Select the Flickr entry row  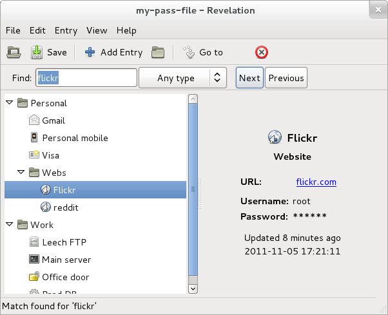(95, 189)
